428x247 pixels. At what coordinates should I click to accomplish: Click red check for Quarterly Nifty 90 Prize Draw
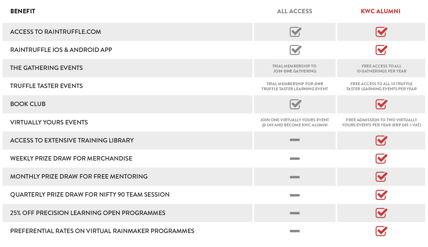pyautogui.click(x=381, y=195)
